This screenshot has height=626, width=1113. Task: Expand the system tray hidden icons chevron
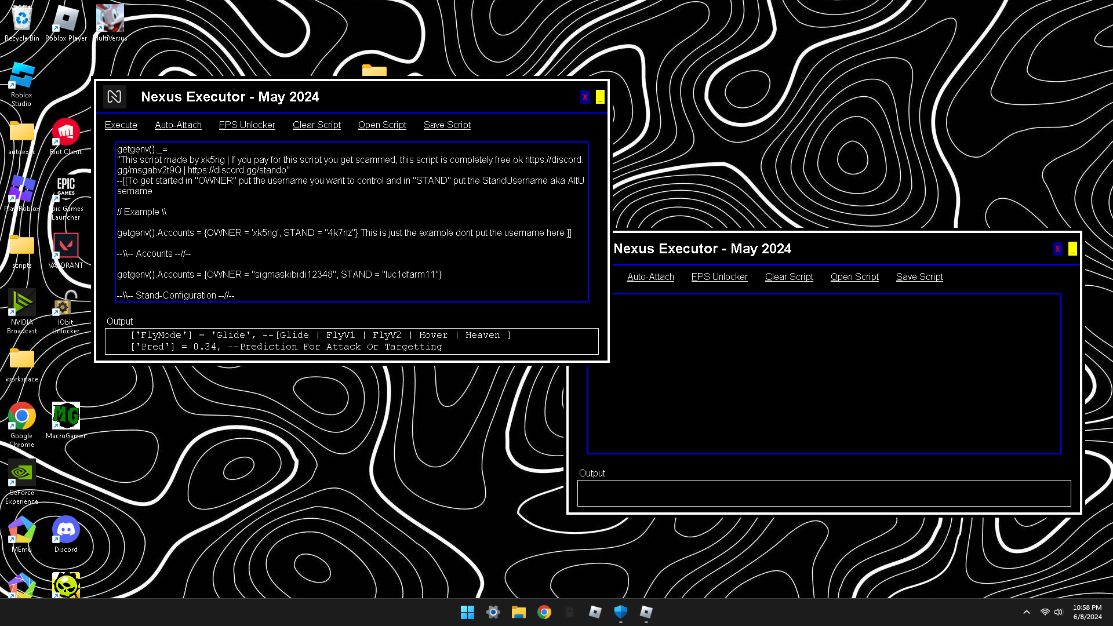click(x=1026, y=612)
